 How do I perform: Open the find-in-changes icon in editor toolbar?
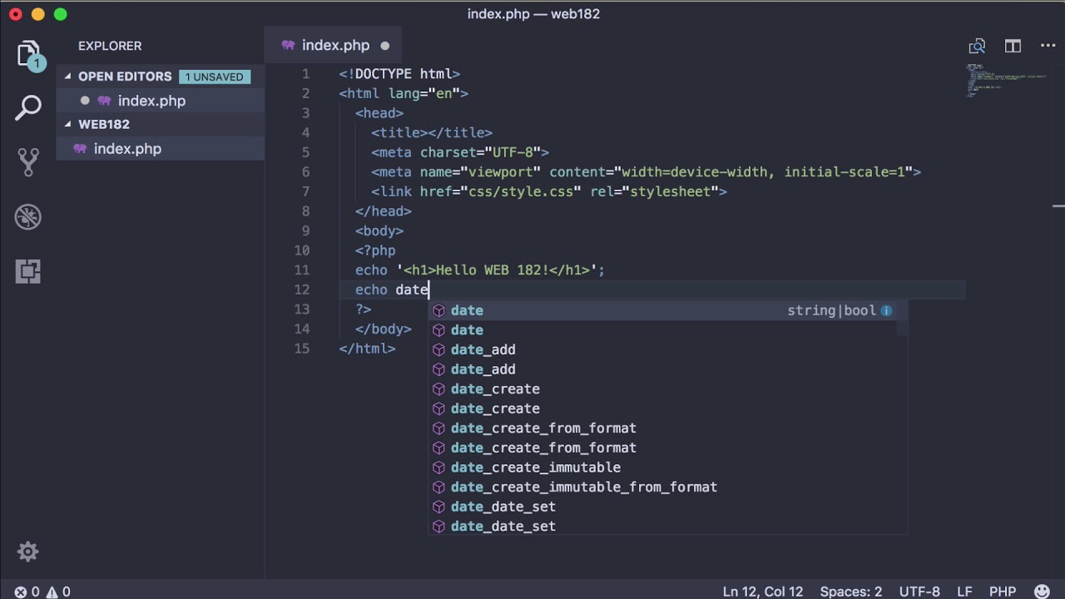tap(977, 46)
